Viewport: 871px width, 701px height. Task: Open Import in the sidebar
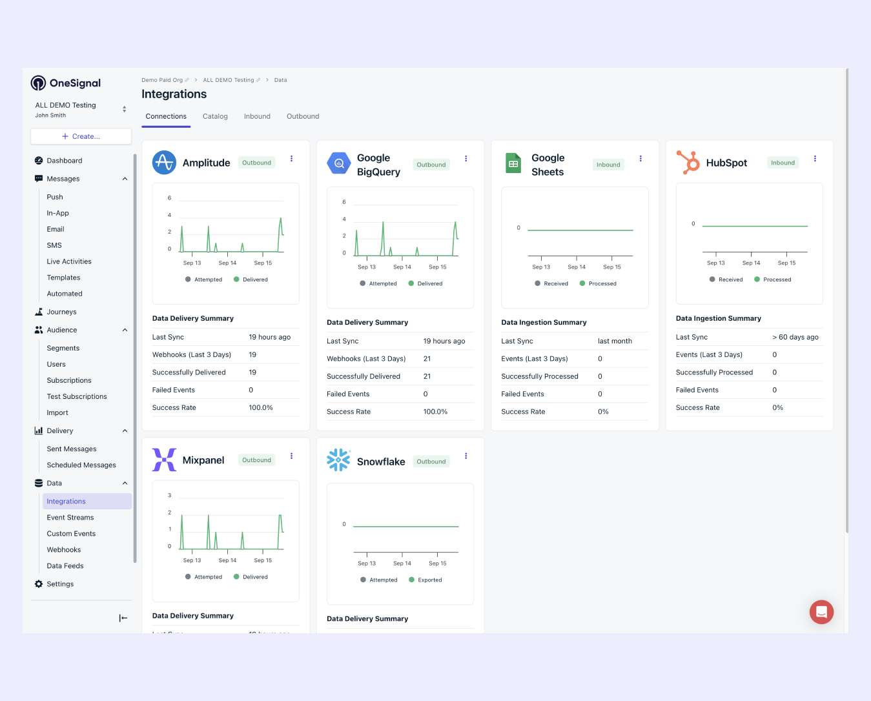point(57,412)
